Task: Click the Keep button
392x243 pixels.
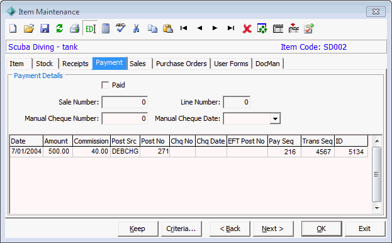Action: (x=138, y=229)
